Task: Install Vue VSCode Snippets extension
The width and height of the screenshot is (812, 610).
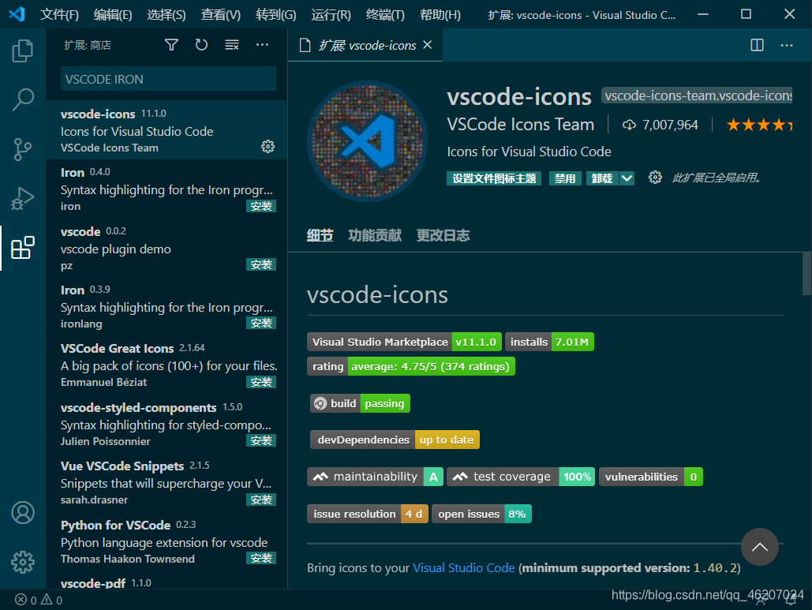Action: (261, 500)
